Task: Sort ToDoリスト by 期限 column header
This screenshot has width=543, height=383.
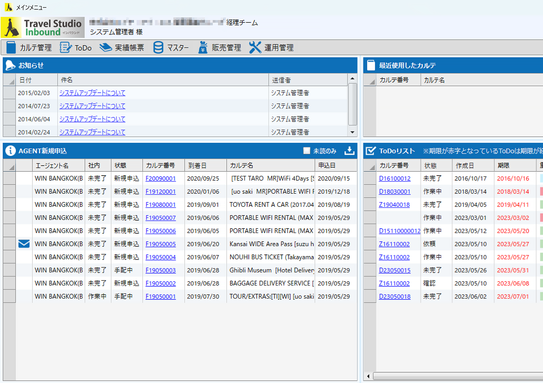Action: tap(515, 165)
